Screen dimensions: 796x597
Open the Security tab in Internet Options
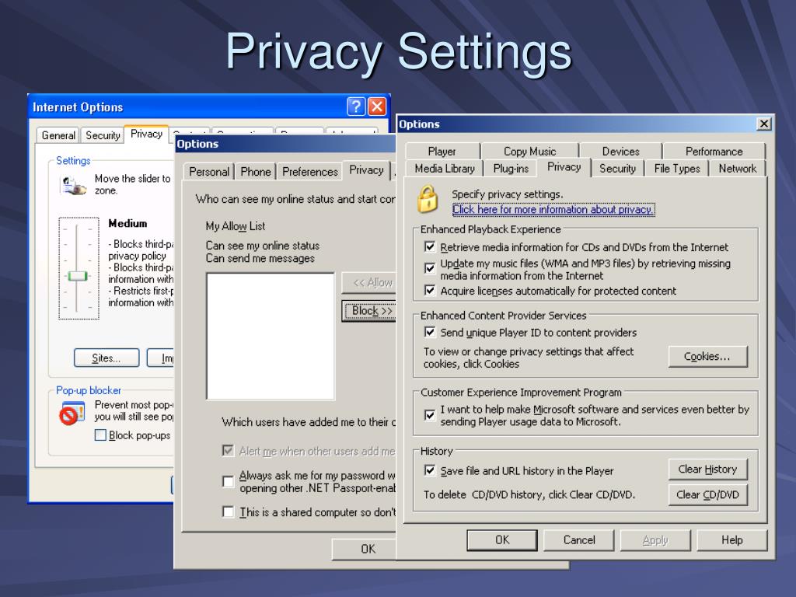[x=103, y=135]
